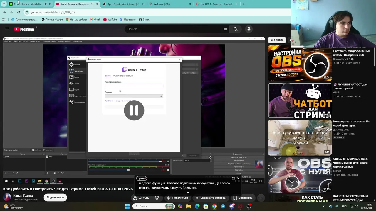Expand the caption box to full size
Screen dimensions: 376x211
(233, 178)
